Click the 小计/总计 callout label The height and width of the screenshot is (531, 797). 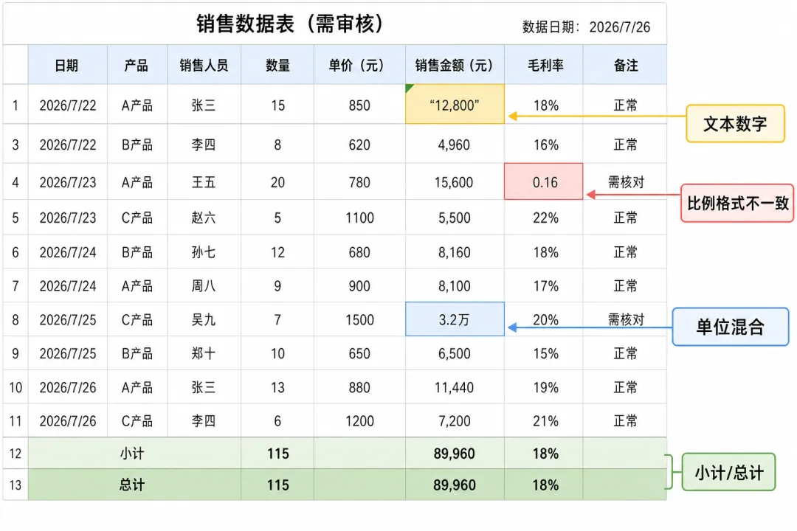(x=729, y=472)
